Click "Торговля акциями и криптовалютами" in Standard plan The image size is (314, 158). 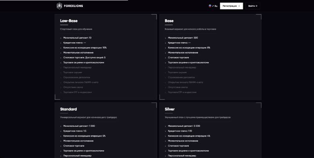coord(84,151)
